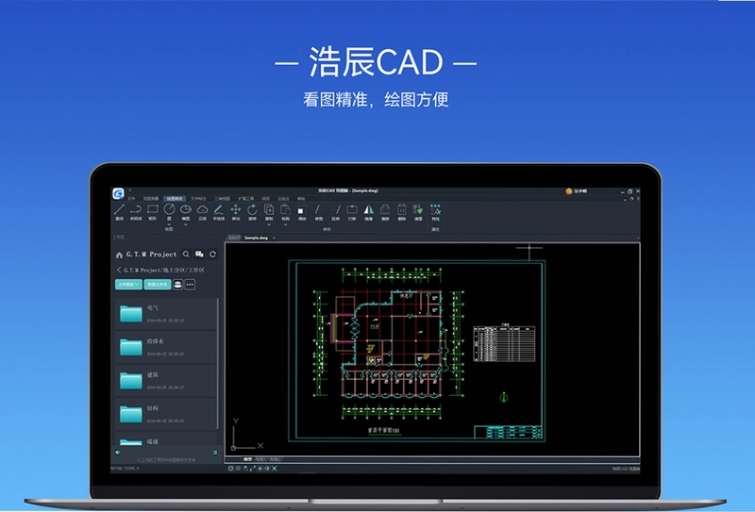Click the door schedule table in the drawing
The height and width of the screenshot is (512, 755).
point(504,343)
